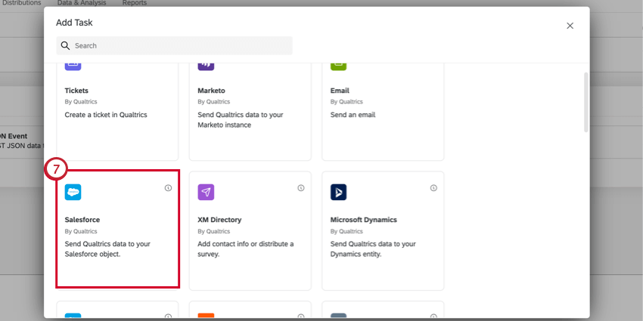Select the XM Directory task title
Screen dimensions: 643x321
[x=219, y=220]
